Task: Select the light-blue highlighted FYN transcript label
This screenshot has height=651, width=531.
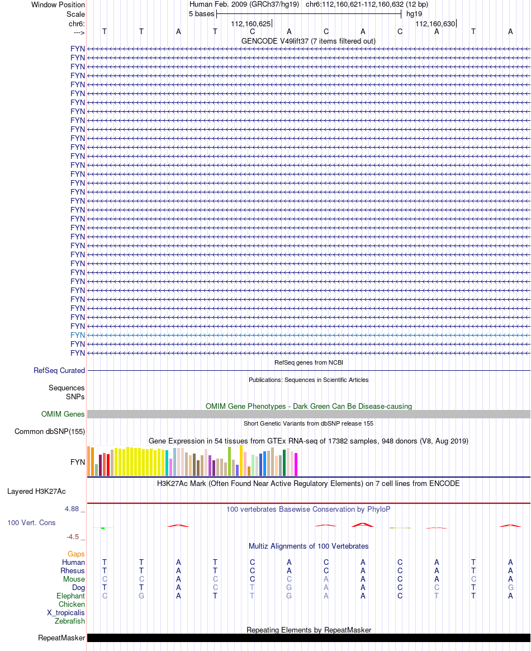Action: [78, 335]
